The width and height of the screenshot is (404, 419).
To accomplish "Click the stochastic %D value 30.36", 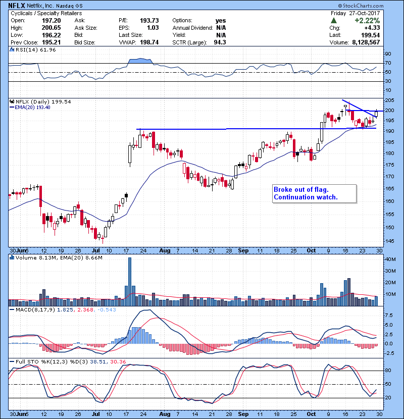I will coord(118,362).
